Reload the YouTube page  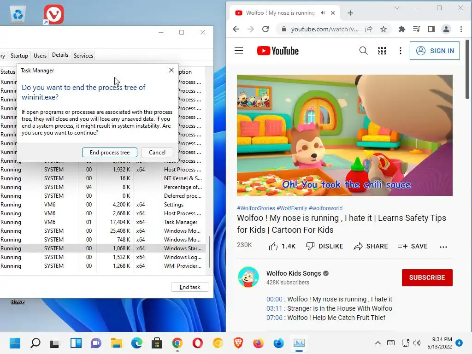265,29
